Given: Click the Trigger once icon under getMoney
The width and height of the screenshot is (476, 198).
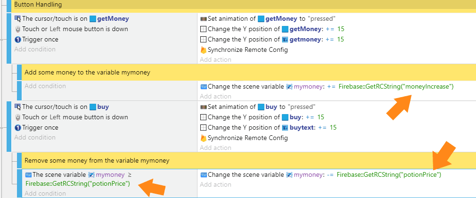Looking at the screenshot, I should point(18,40).
